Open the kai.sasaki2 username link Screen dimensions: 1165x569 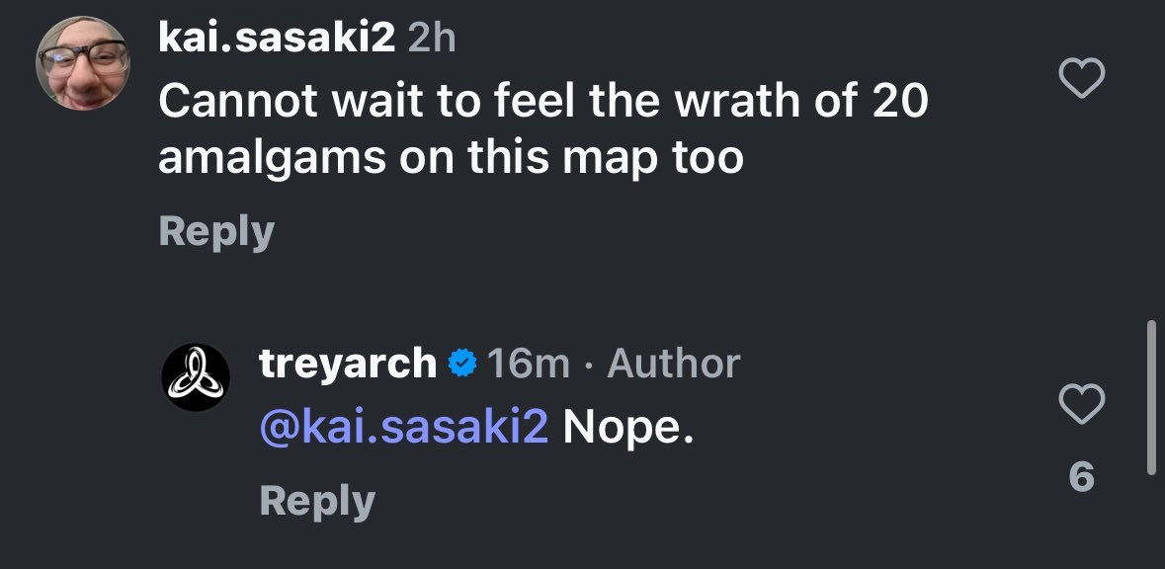(x=278, y=39)
